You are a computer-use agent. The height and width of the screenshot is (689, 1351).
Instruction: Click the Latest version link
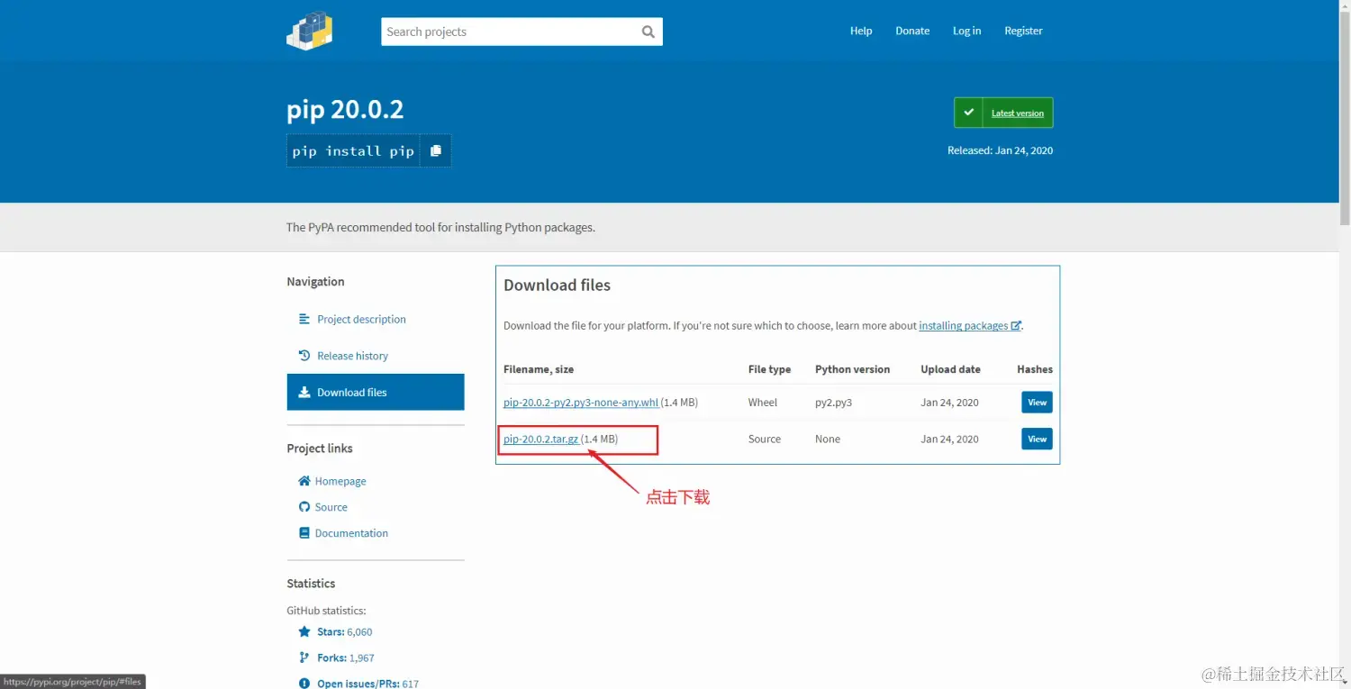point(1018,113)
